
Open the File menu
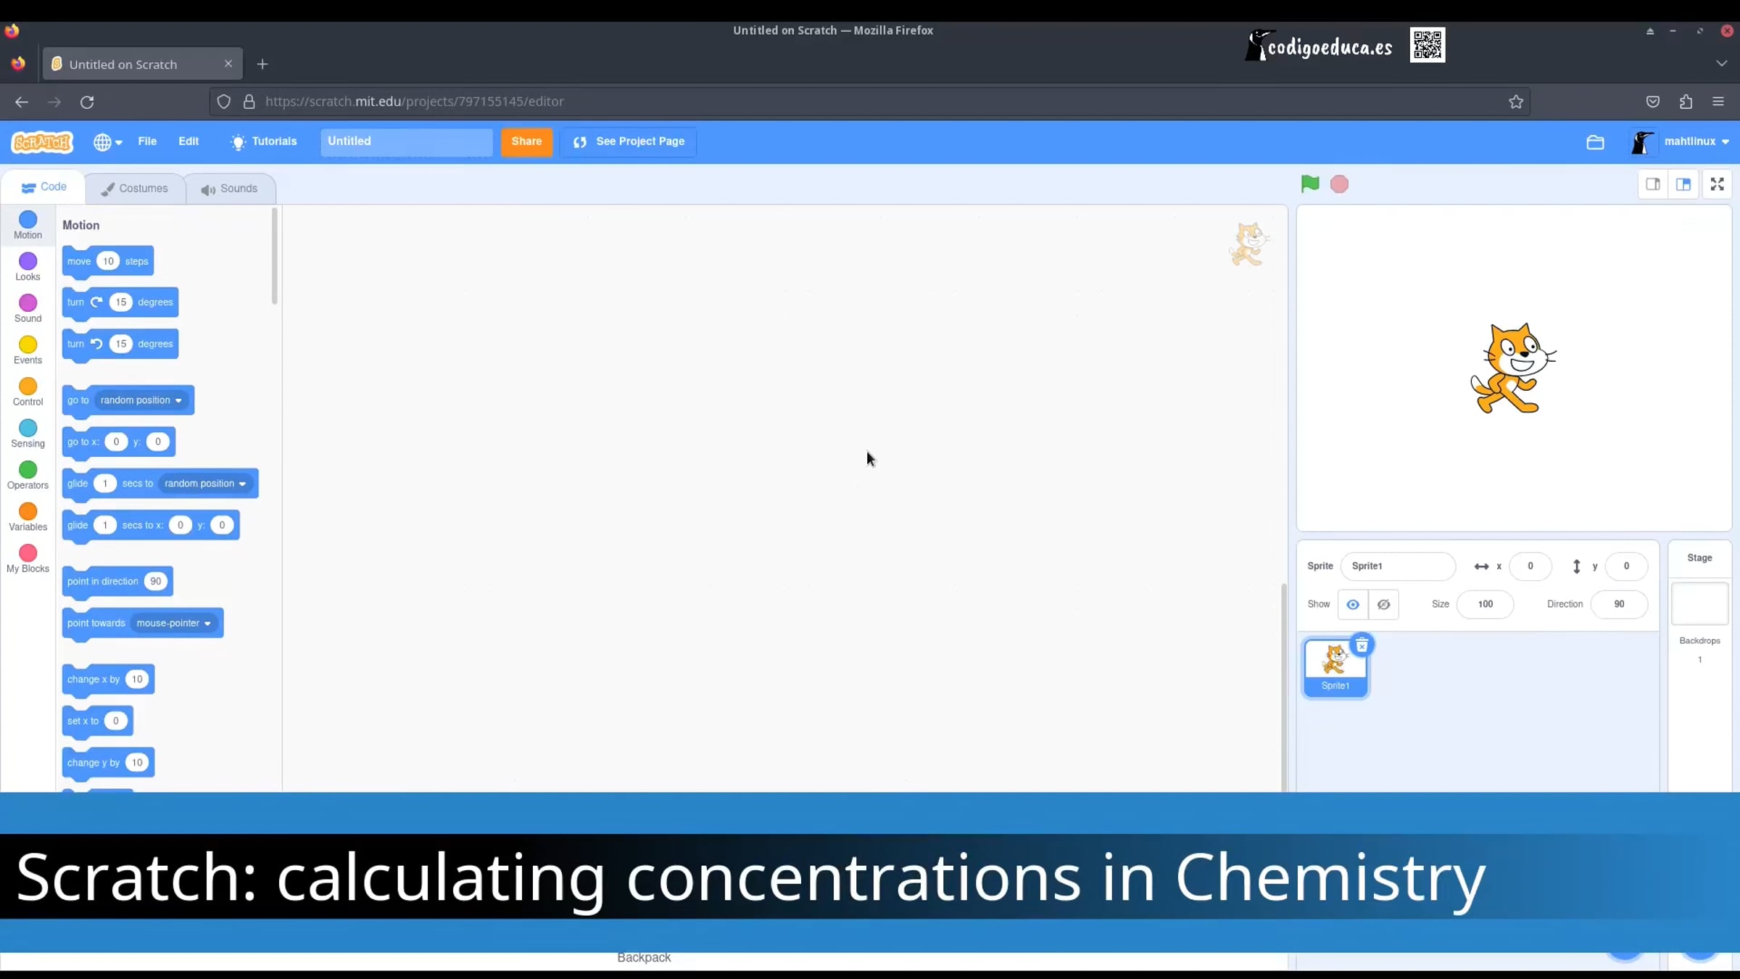pyautogui.click(x=147, y=141)
